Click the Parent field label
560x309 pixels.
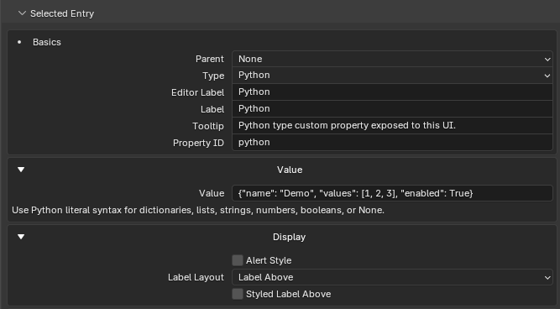click(x=210, y=59)
